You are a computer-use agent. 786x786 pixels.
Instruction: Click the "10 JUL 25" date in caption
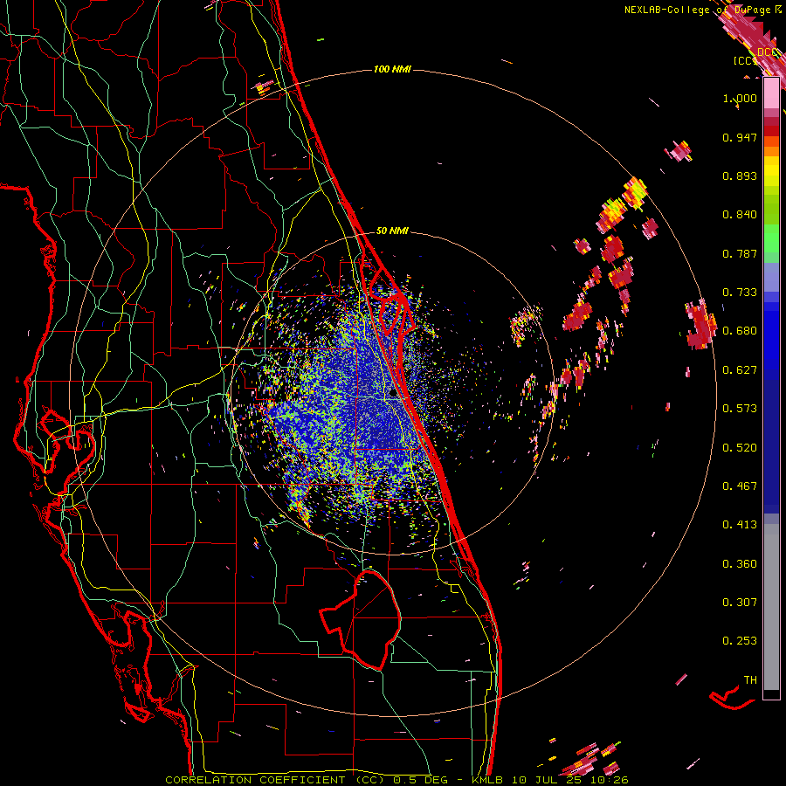[547, 780]
